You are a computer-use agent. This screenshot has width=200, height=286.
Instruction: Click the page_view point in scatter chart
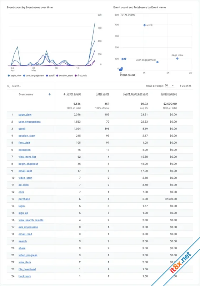click(x=177, y=59)
